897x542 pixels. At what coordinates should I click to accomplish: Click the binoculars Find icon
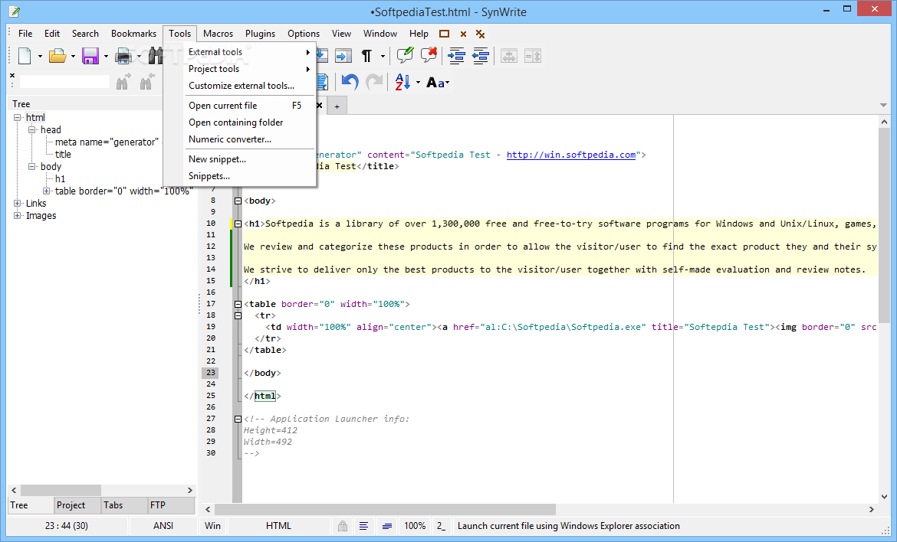point(156,56)
